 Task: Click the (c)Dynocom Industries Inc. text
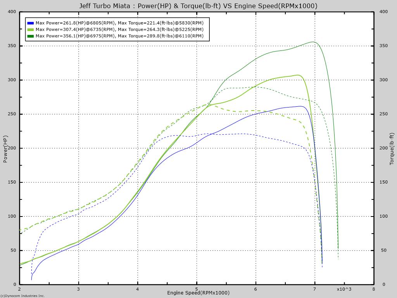[x=22, y=296]
